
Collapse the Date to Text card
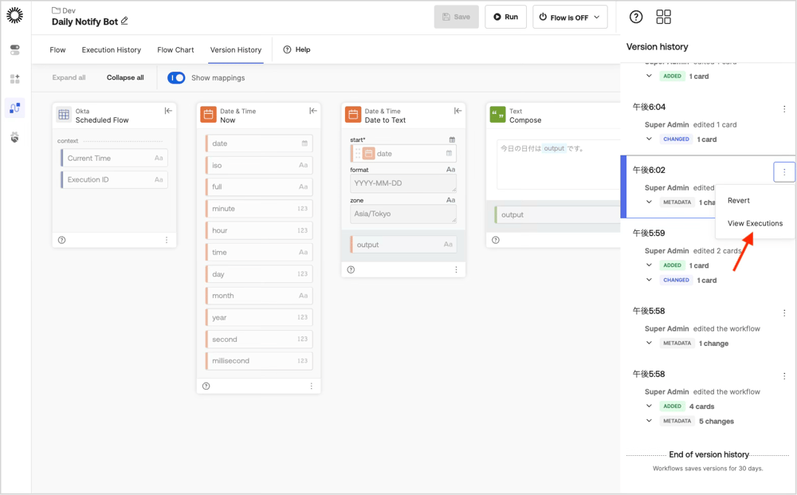(457, 111)
